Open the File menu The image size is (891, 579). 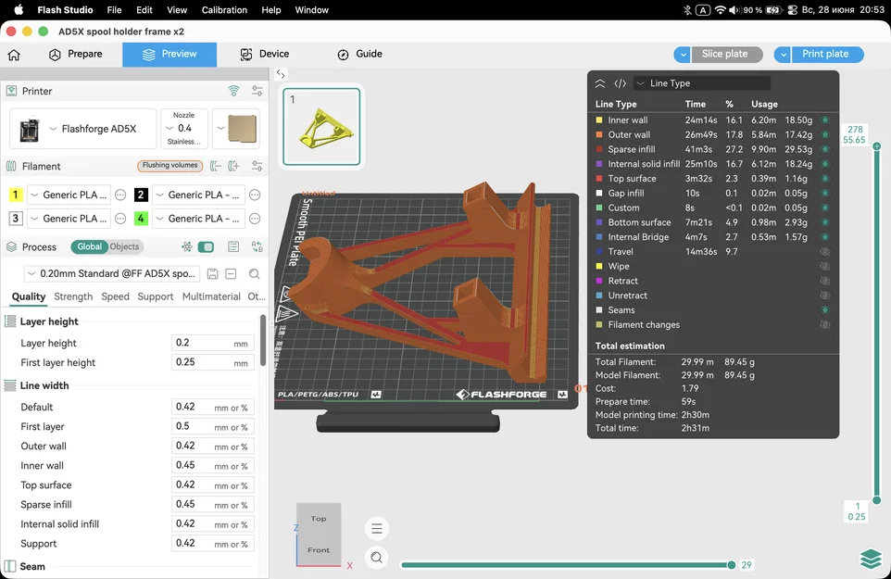pyautogui.click(x=114, y=10)
